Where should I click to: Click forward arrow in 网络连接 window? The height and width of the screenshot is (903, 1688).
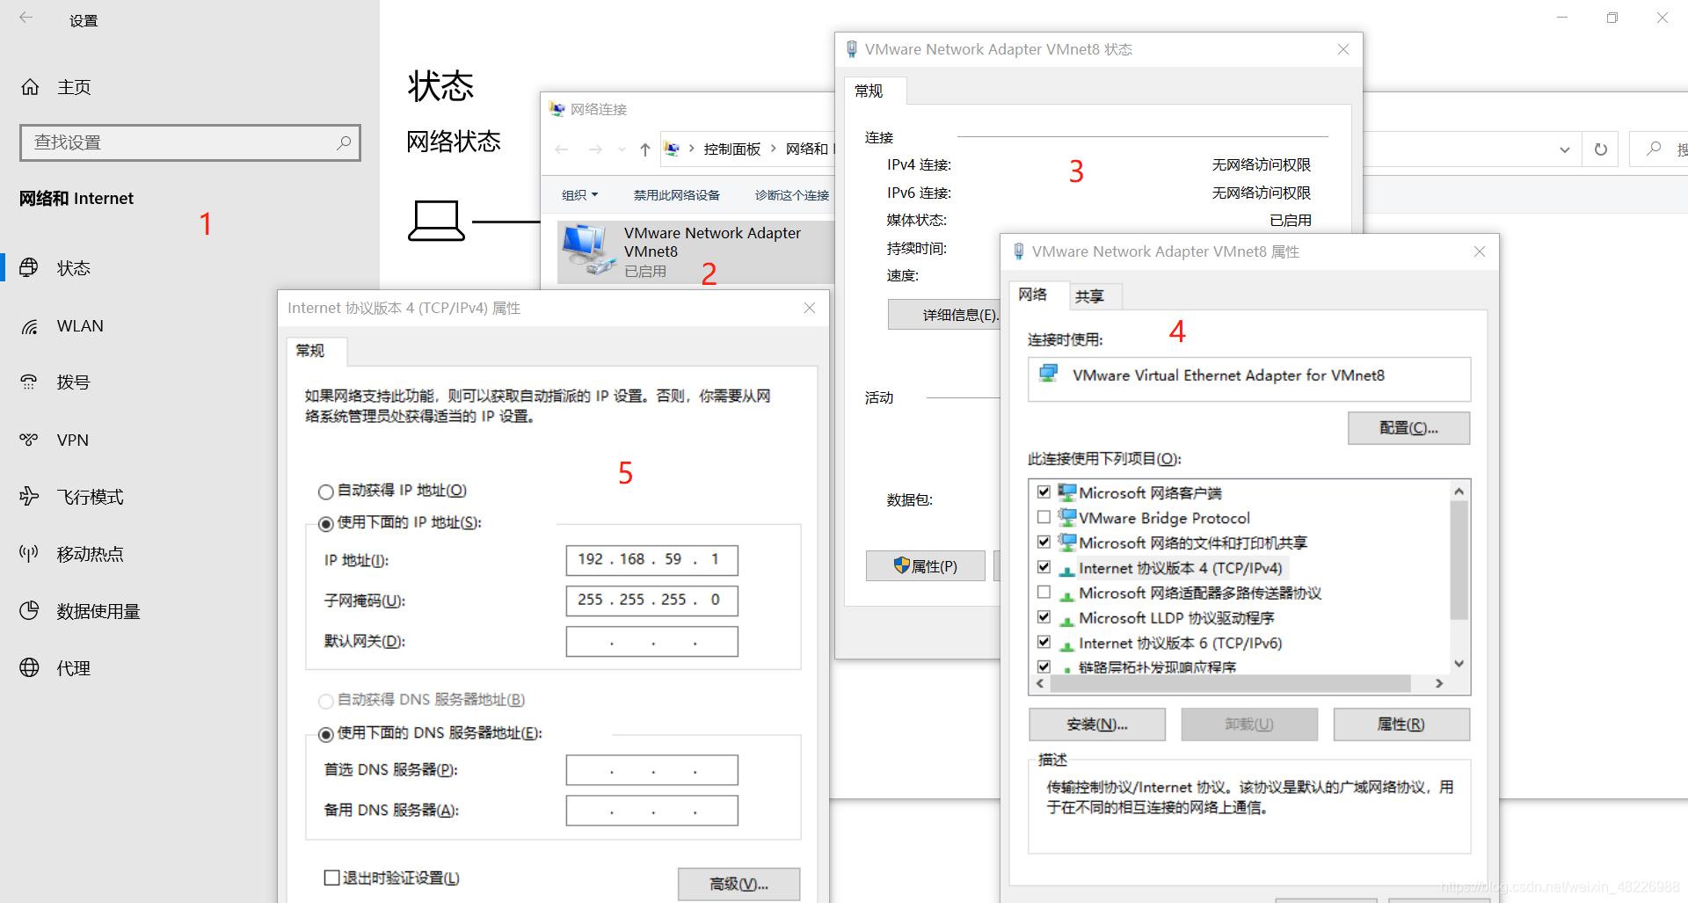(595, 149)
